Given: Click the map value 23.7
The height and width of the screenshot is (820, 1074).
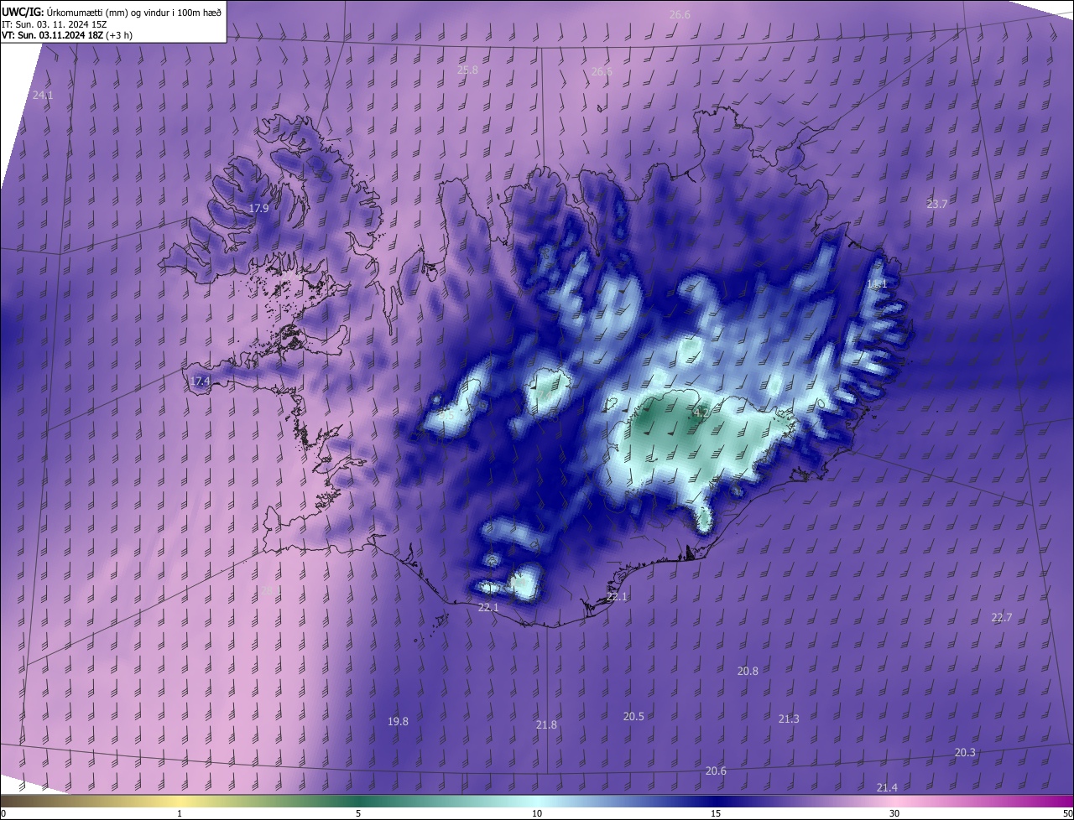Looking at the screenshot, I should 937,205.
